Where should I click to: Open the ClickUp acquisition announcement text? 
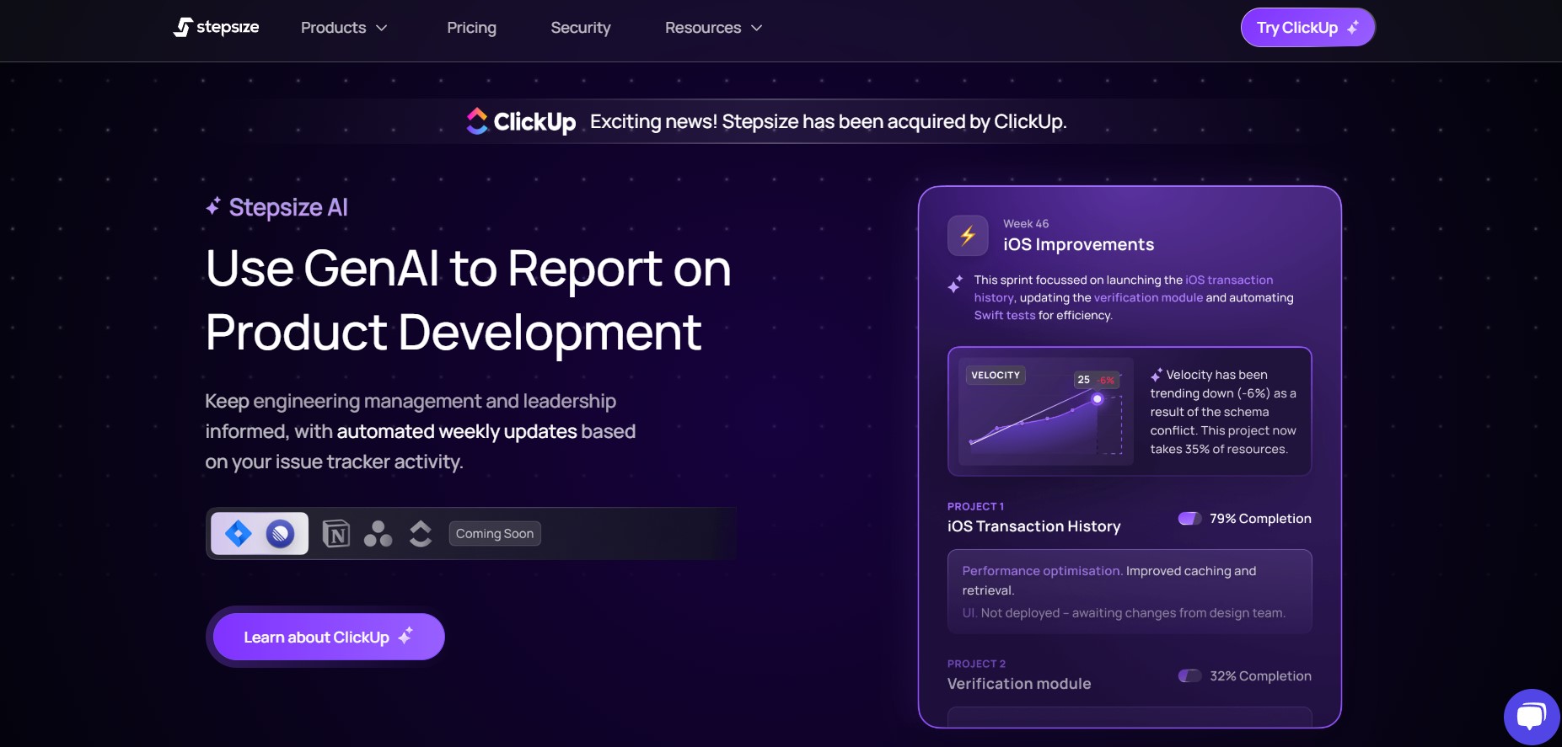click(828, 121)
